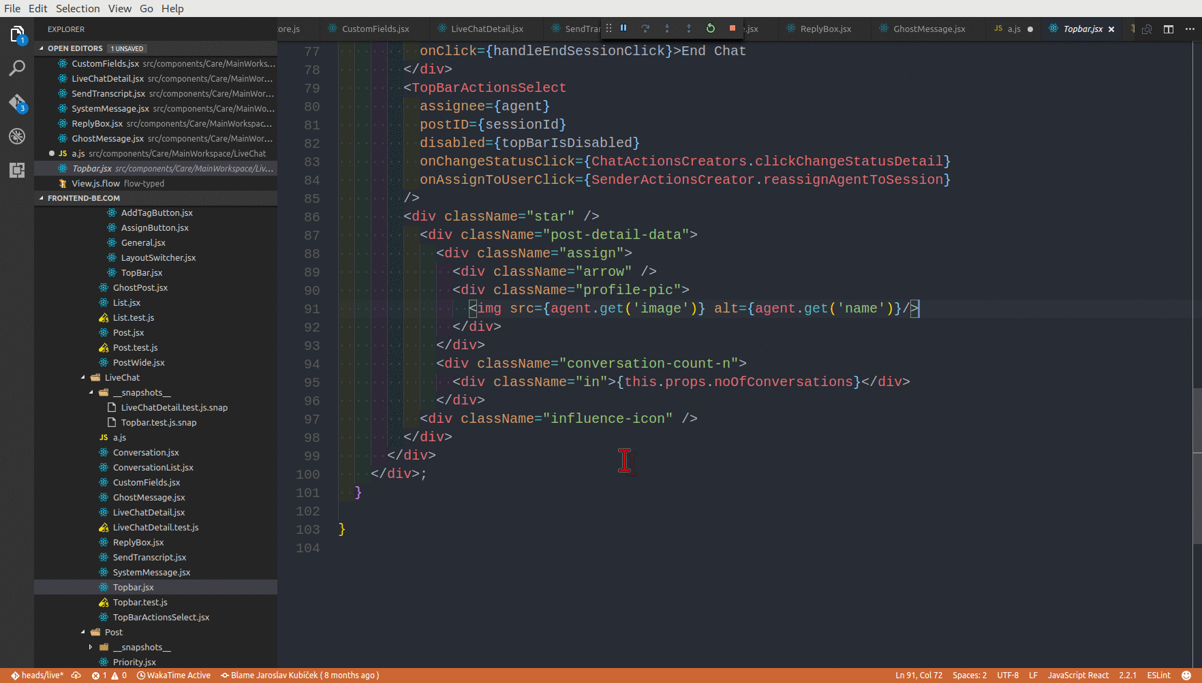Open GhostPost.jsx in file tree
The height and width of the screenshot is (683, 1202).
[140, 287]
